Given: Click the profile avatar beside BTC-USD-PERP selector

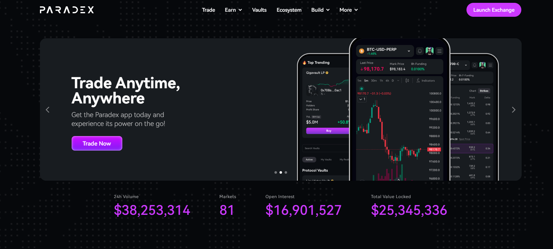Looking at the screenshot, I should click(x=430, y=51).
